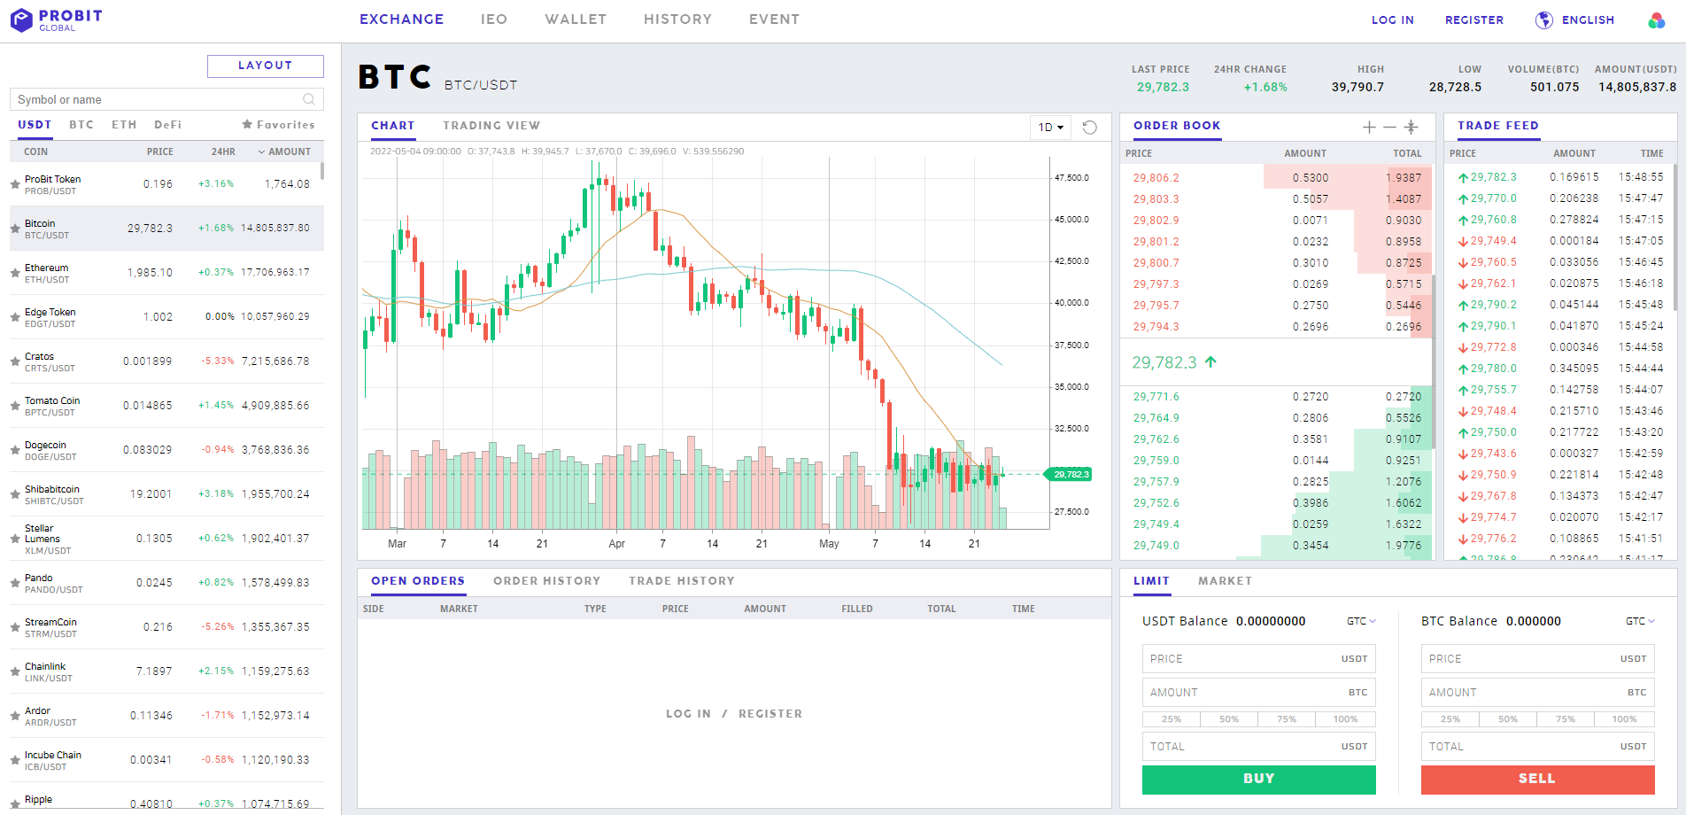Switch to Market order tab
The image size is (1686, 815).
[1225, 581]
